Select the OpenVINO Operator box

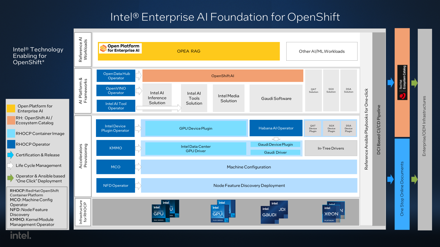click(116, 91)
